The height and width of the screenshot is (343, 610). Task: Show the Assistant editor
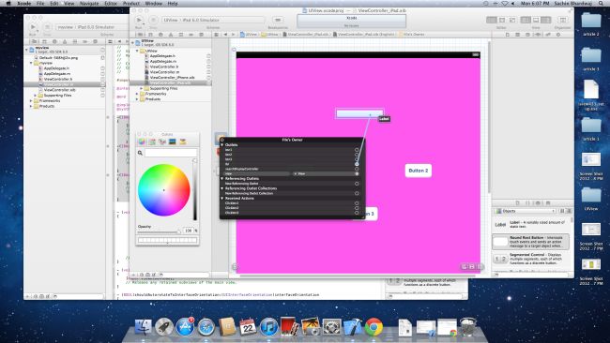[x=502, y=20]
